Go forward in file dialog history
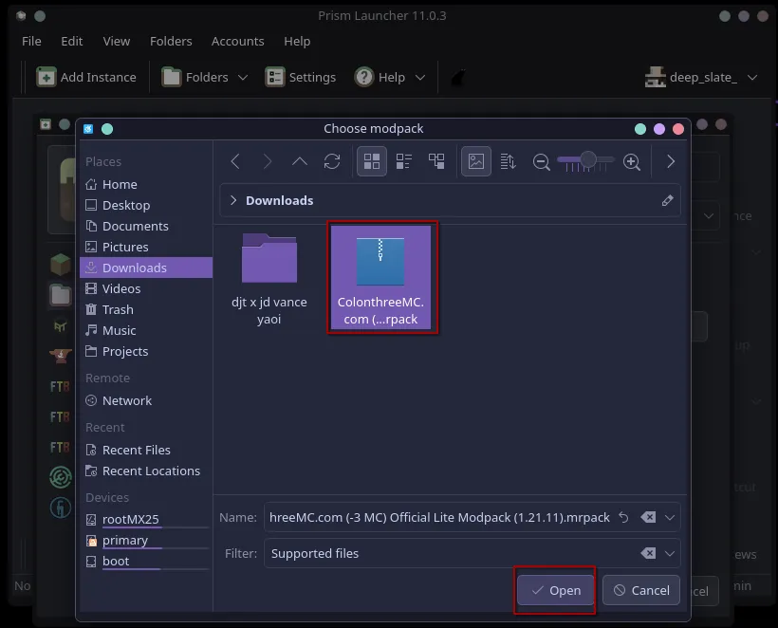This screenshot has height=628, width=778. coord(268,161)
